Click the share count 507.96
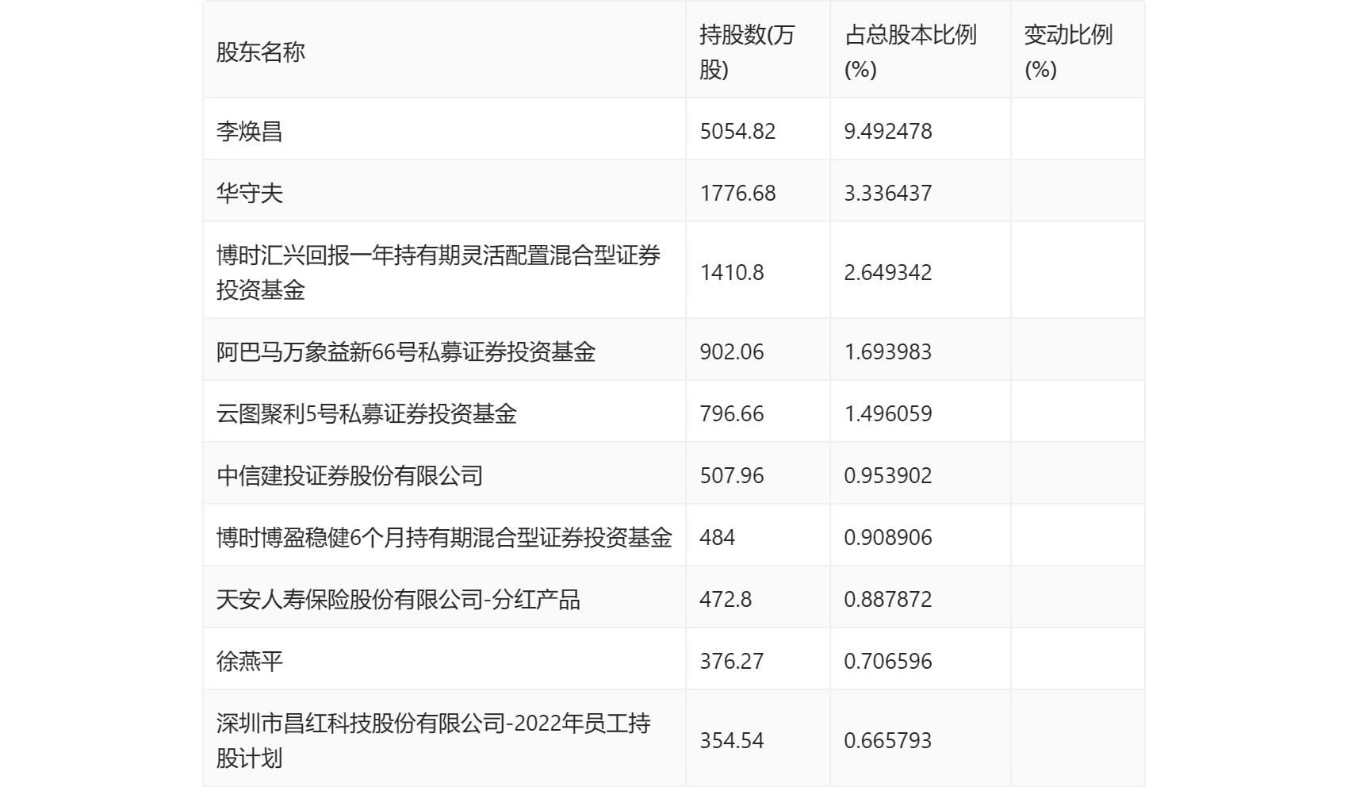Image resolution: width=1348 pixels, height=787 pixels. [732, 475]
